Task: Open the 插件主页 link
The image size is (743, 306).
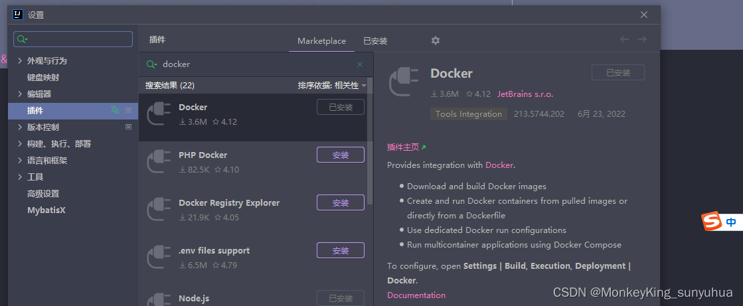Action: [403, 147]
